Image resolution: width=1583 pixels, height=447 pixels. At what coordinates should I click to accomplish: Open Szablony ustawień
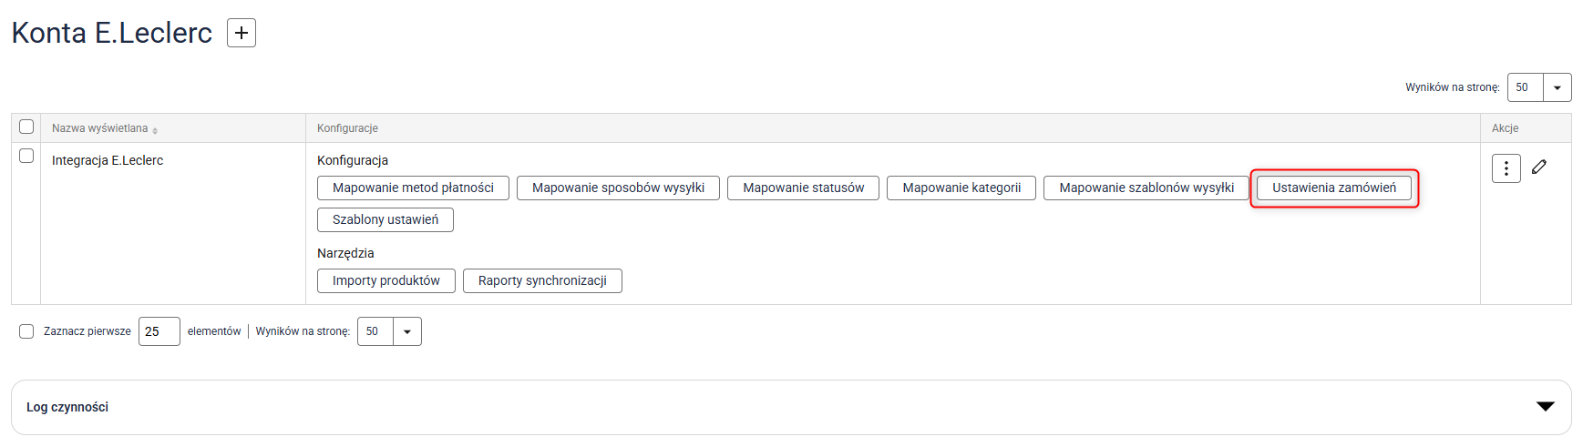385,219
